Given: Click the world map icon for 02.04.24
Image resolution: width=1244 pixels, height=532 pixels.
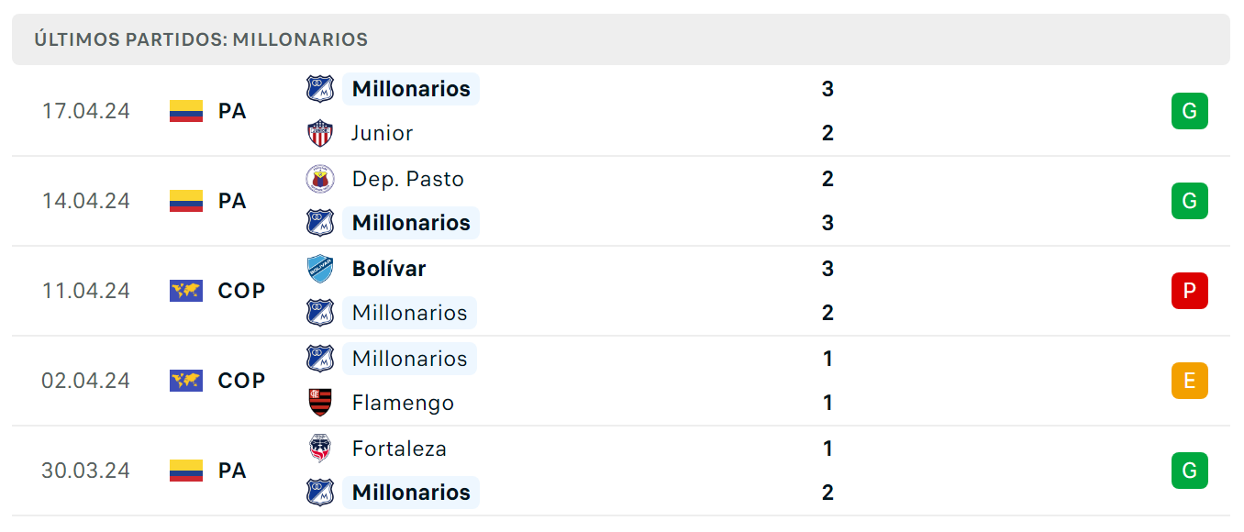Looking at the screenshot, I should tap(186, 381).
